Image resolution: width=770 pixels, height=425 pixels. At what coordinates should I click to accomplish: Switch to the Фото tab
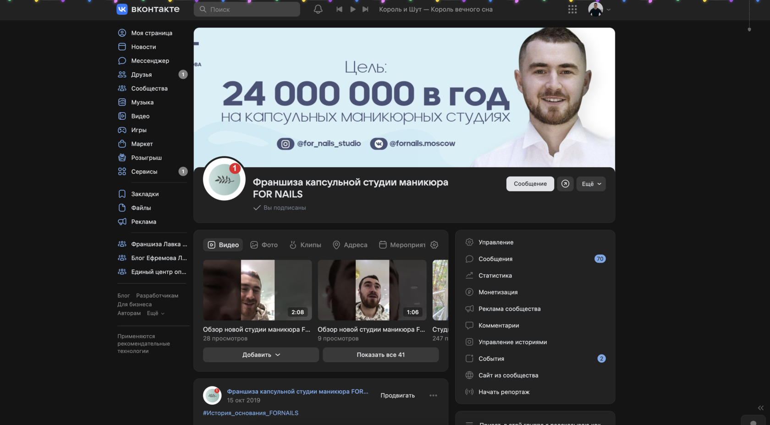tap(264, 245)
